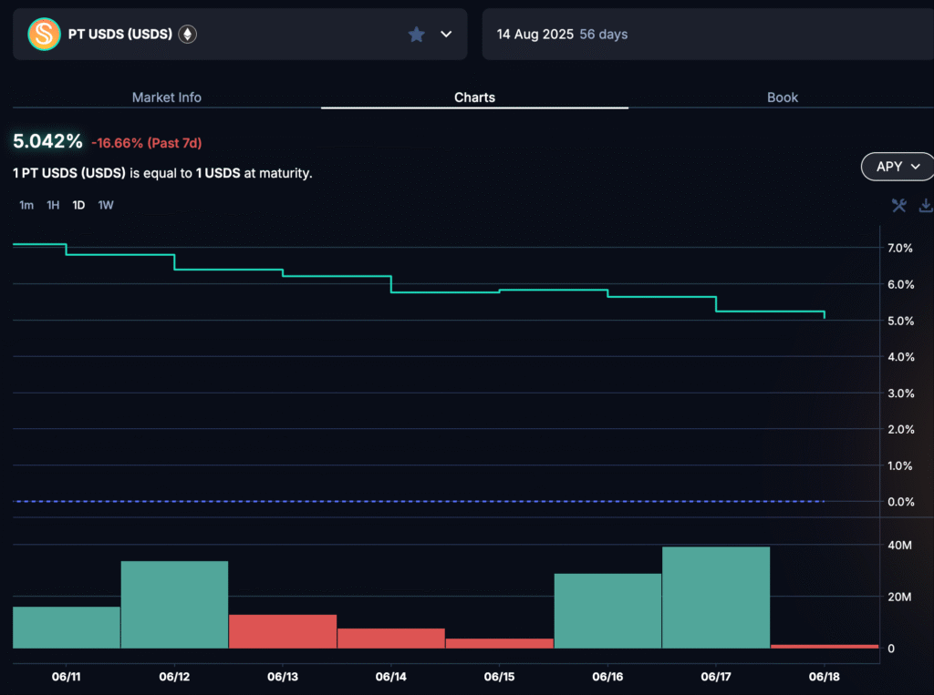The height and width of the screenshot is (695, 934).
Task: Click the 06/11 volume bar
Action: pos(67,628)
